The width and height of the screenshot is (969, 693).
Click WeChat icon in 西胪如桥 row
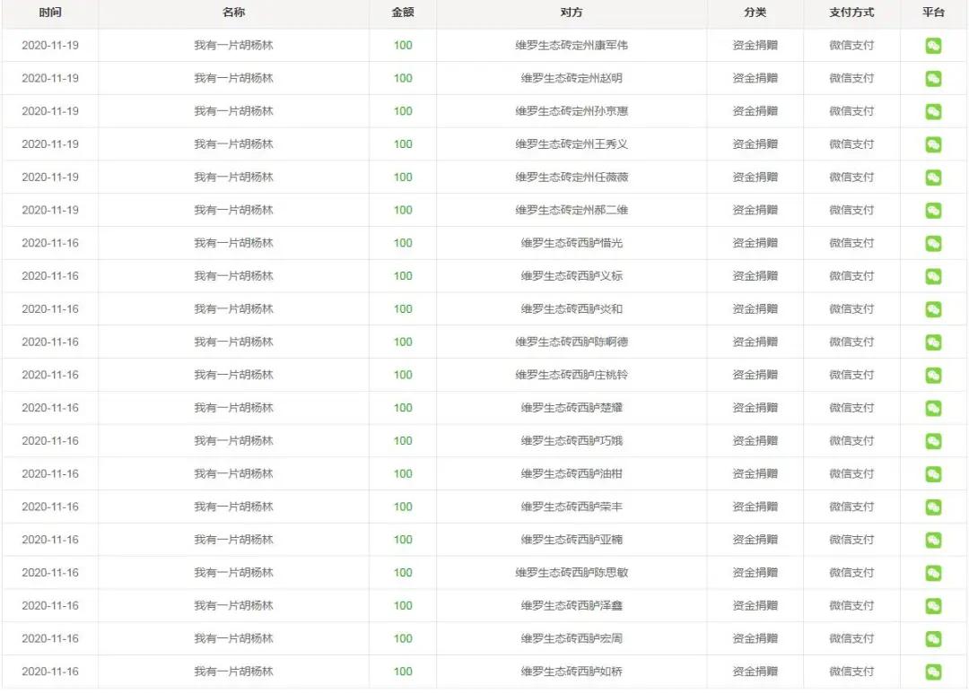tap(933, 671)
